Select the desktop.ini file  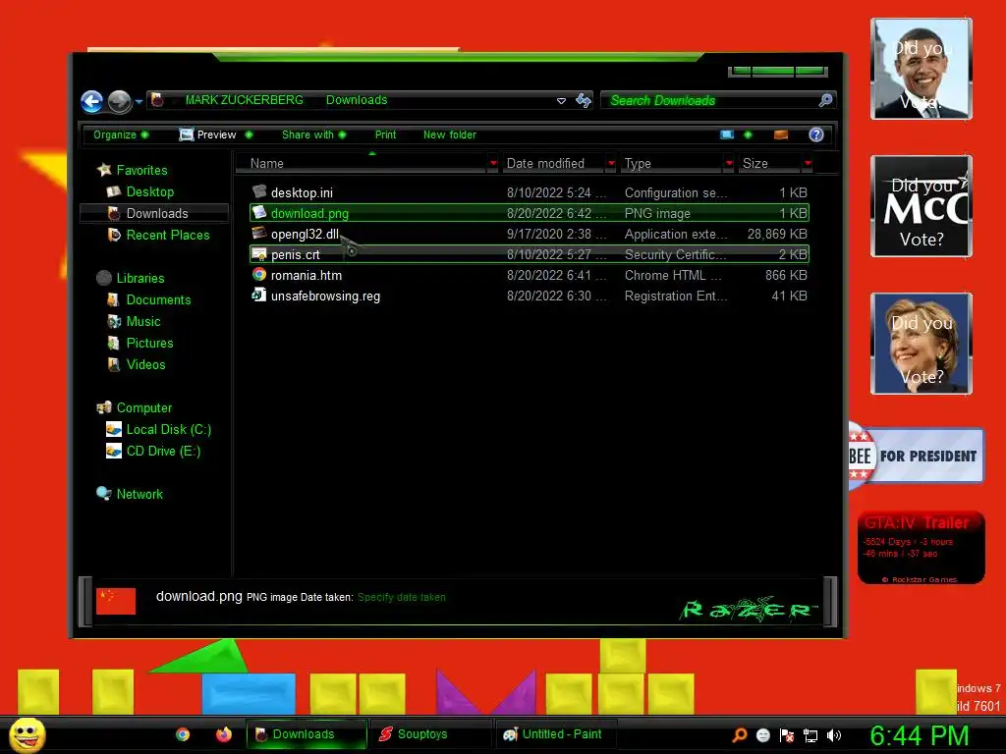tap(530, 192)
